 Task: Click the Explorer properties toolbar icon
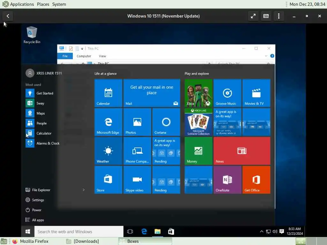click(x=71, y=48)
